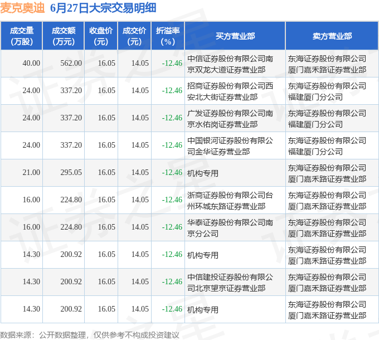Click 224.80 amount in the 浙商证券 row
Viewport: 379px width, 340px height.
tap(71, 200)
